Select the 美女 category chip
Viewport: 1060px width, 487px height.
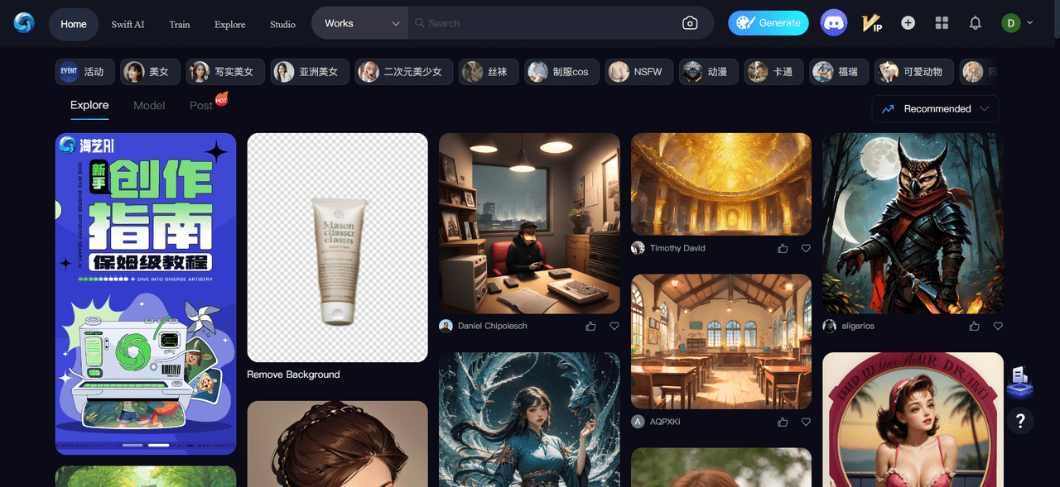pyautogui.click(x=149, y=72)
